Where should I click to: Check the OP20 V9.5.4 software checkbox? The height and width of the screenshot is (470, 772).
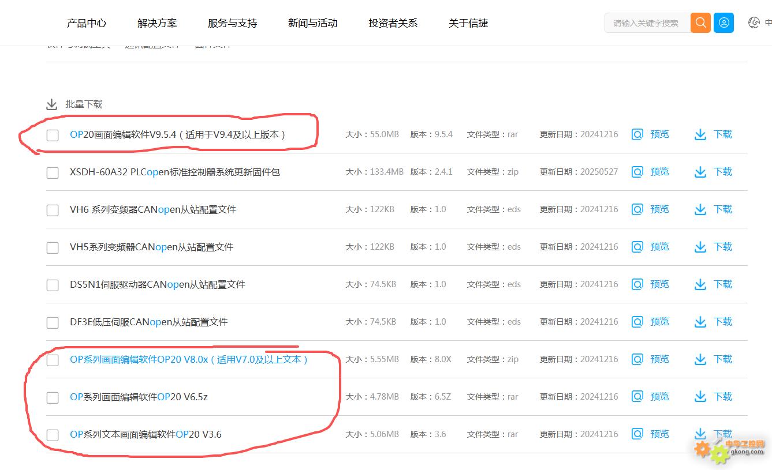[53, 136]
